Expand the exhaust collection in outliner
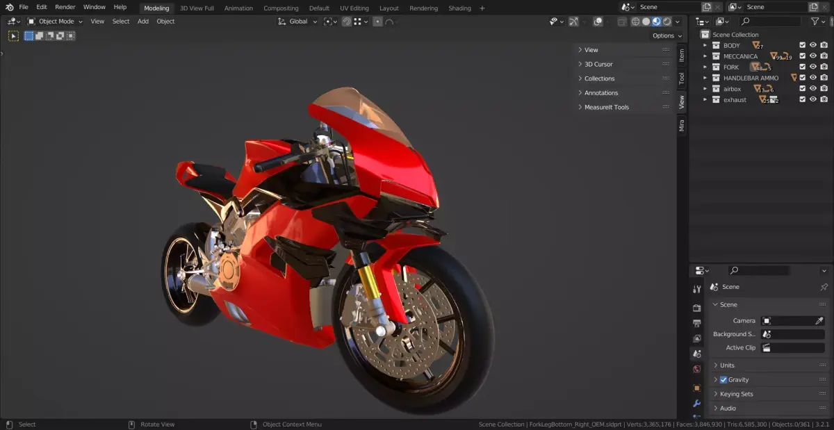834x430 pixels. coord(705,100)
